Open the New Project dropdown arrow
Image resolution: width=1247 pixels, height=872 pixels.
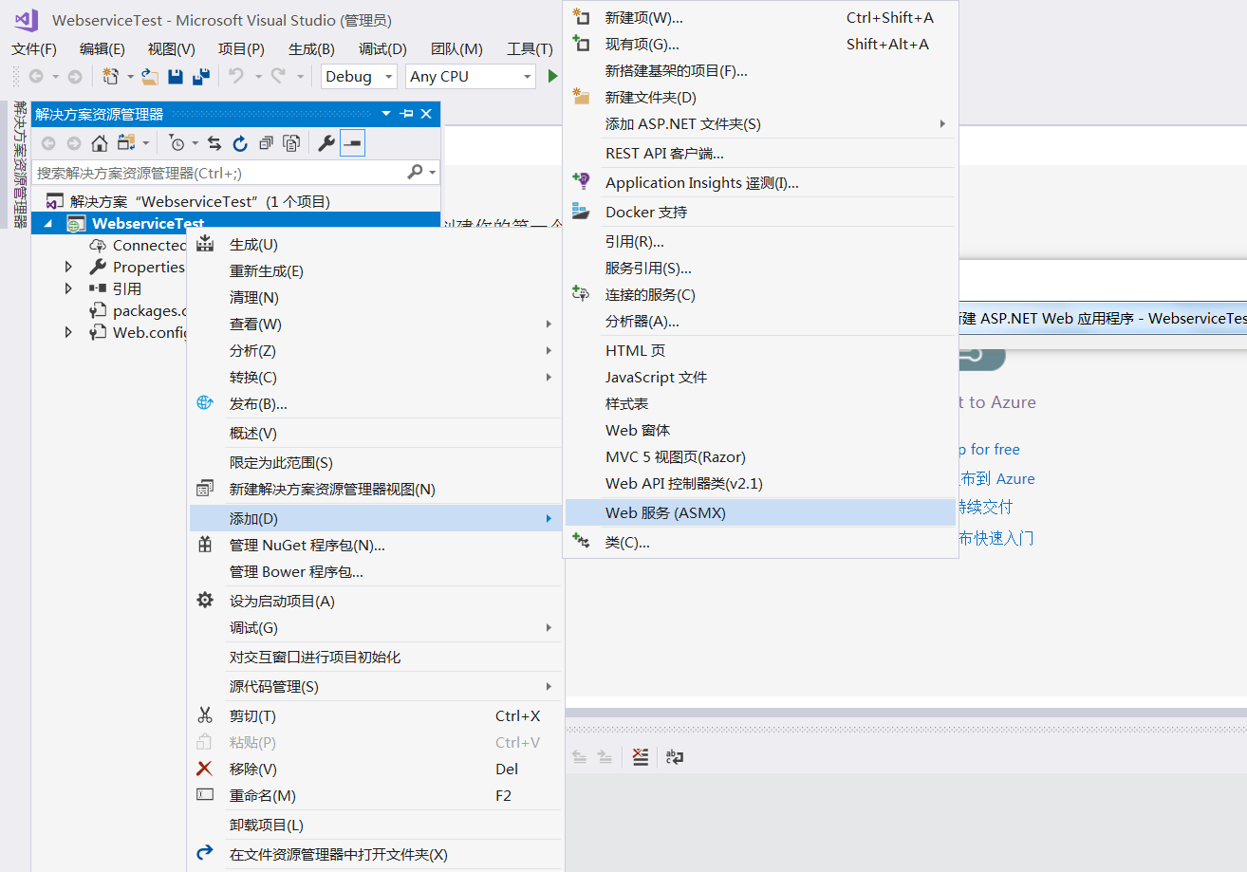coord(130,77)
